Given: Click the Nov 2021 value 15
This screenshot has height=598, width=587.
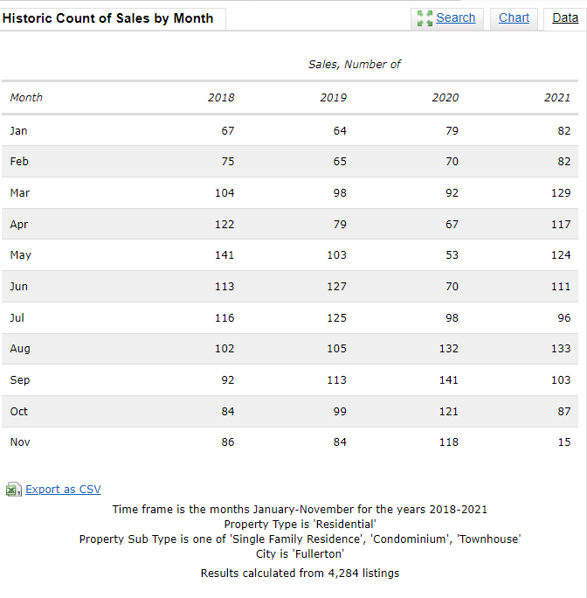Looking at the screenshot, I should click(x=564, y=442).
